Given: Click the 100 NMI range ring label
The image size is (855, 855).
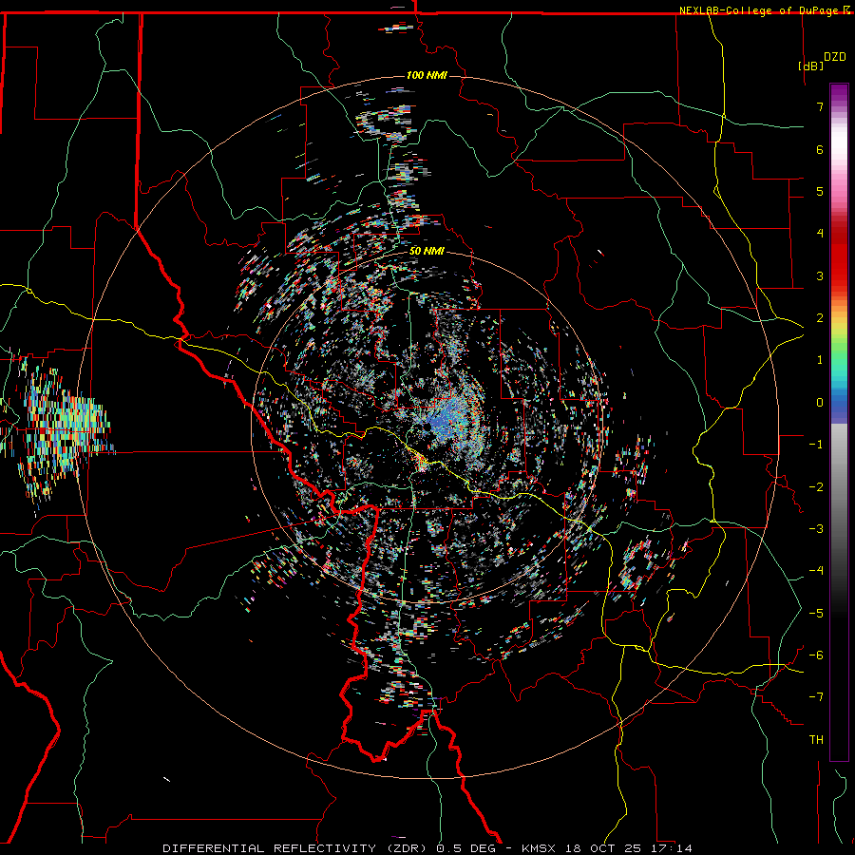Looking at the screenshot, I should pyautogui.click(x=427, y=75).
